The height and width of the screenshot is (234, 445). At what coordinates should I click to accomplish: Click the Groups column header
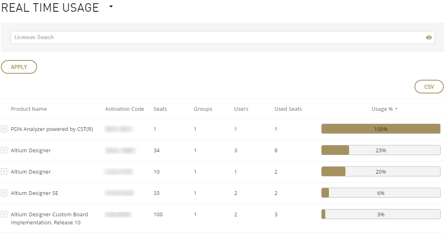tap(203, 109)
